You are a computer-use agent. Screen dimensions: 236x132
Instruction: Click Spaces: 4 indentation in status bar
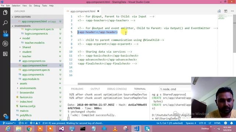[x=191, y=123]
